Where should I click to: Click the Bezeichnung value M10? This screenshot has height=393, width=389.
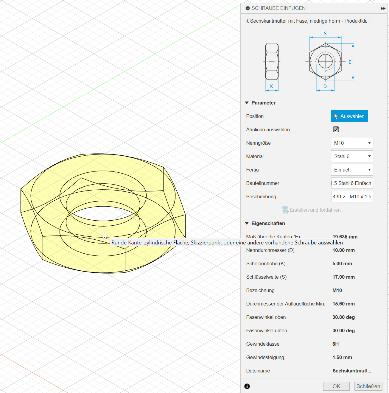click(x=337, y=290)
